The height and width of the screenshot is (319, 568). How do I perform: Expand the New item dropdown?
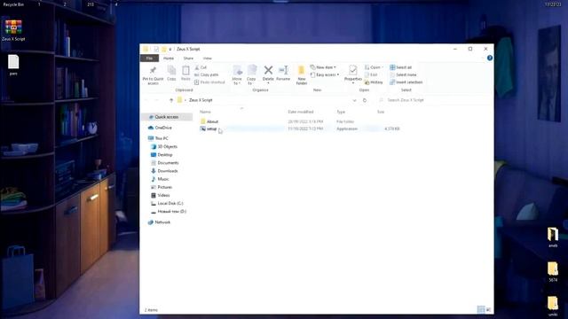(x=323, y=67)
